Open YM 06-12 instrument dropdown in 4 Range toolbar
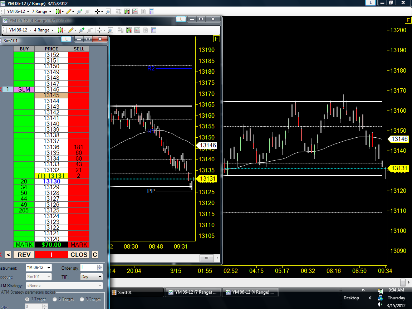 [20, 30]
